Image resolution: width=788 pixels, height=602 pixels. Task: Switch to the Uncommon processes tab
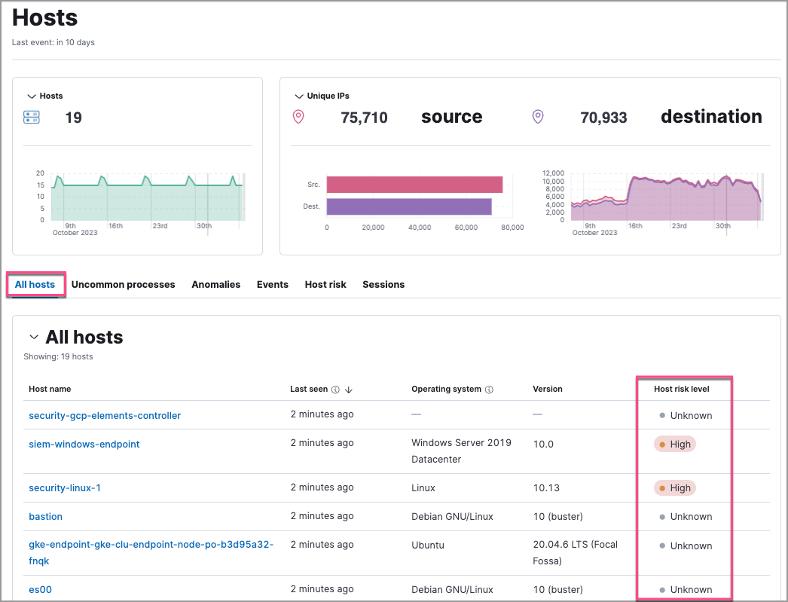[123, 285]
